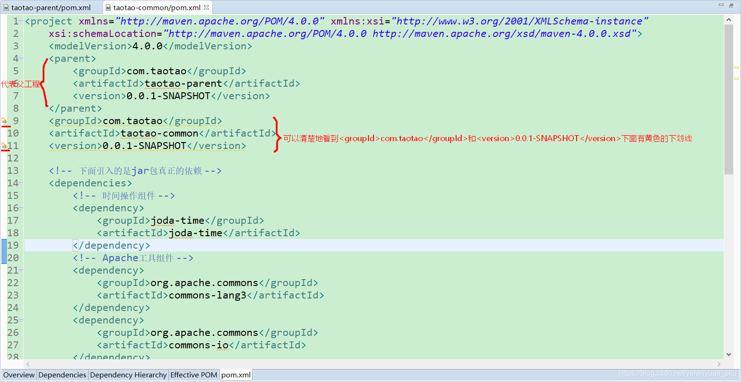Collapse the project element fold on line 1
Screen dimensions: 741x382
coord(21,21)
